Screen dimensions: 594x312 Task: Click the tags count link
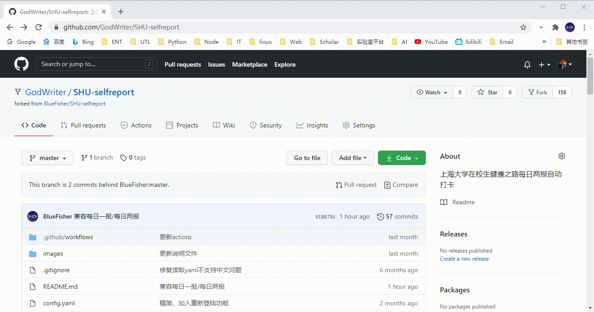tap(133, 157)
